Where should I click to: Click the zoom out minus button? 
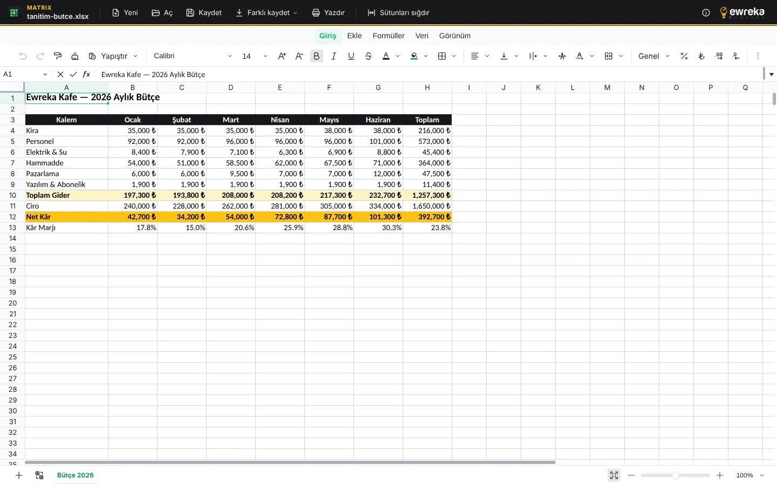point(631,475)
